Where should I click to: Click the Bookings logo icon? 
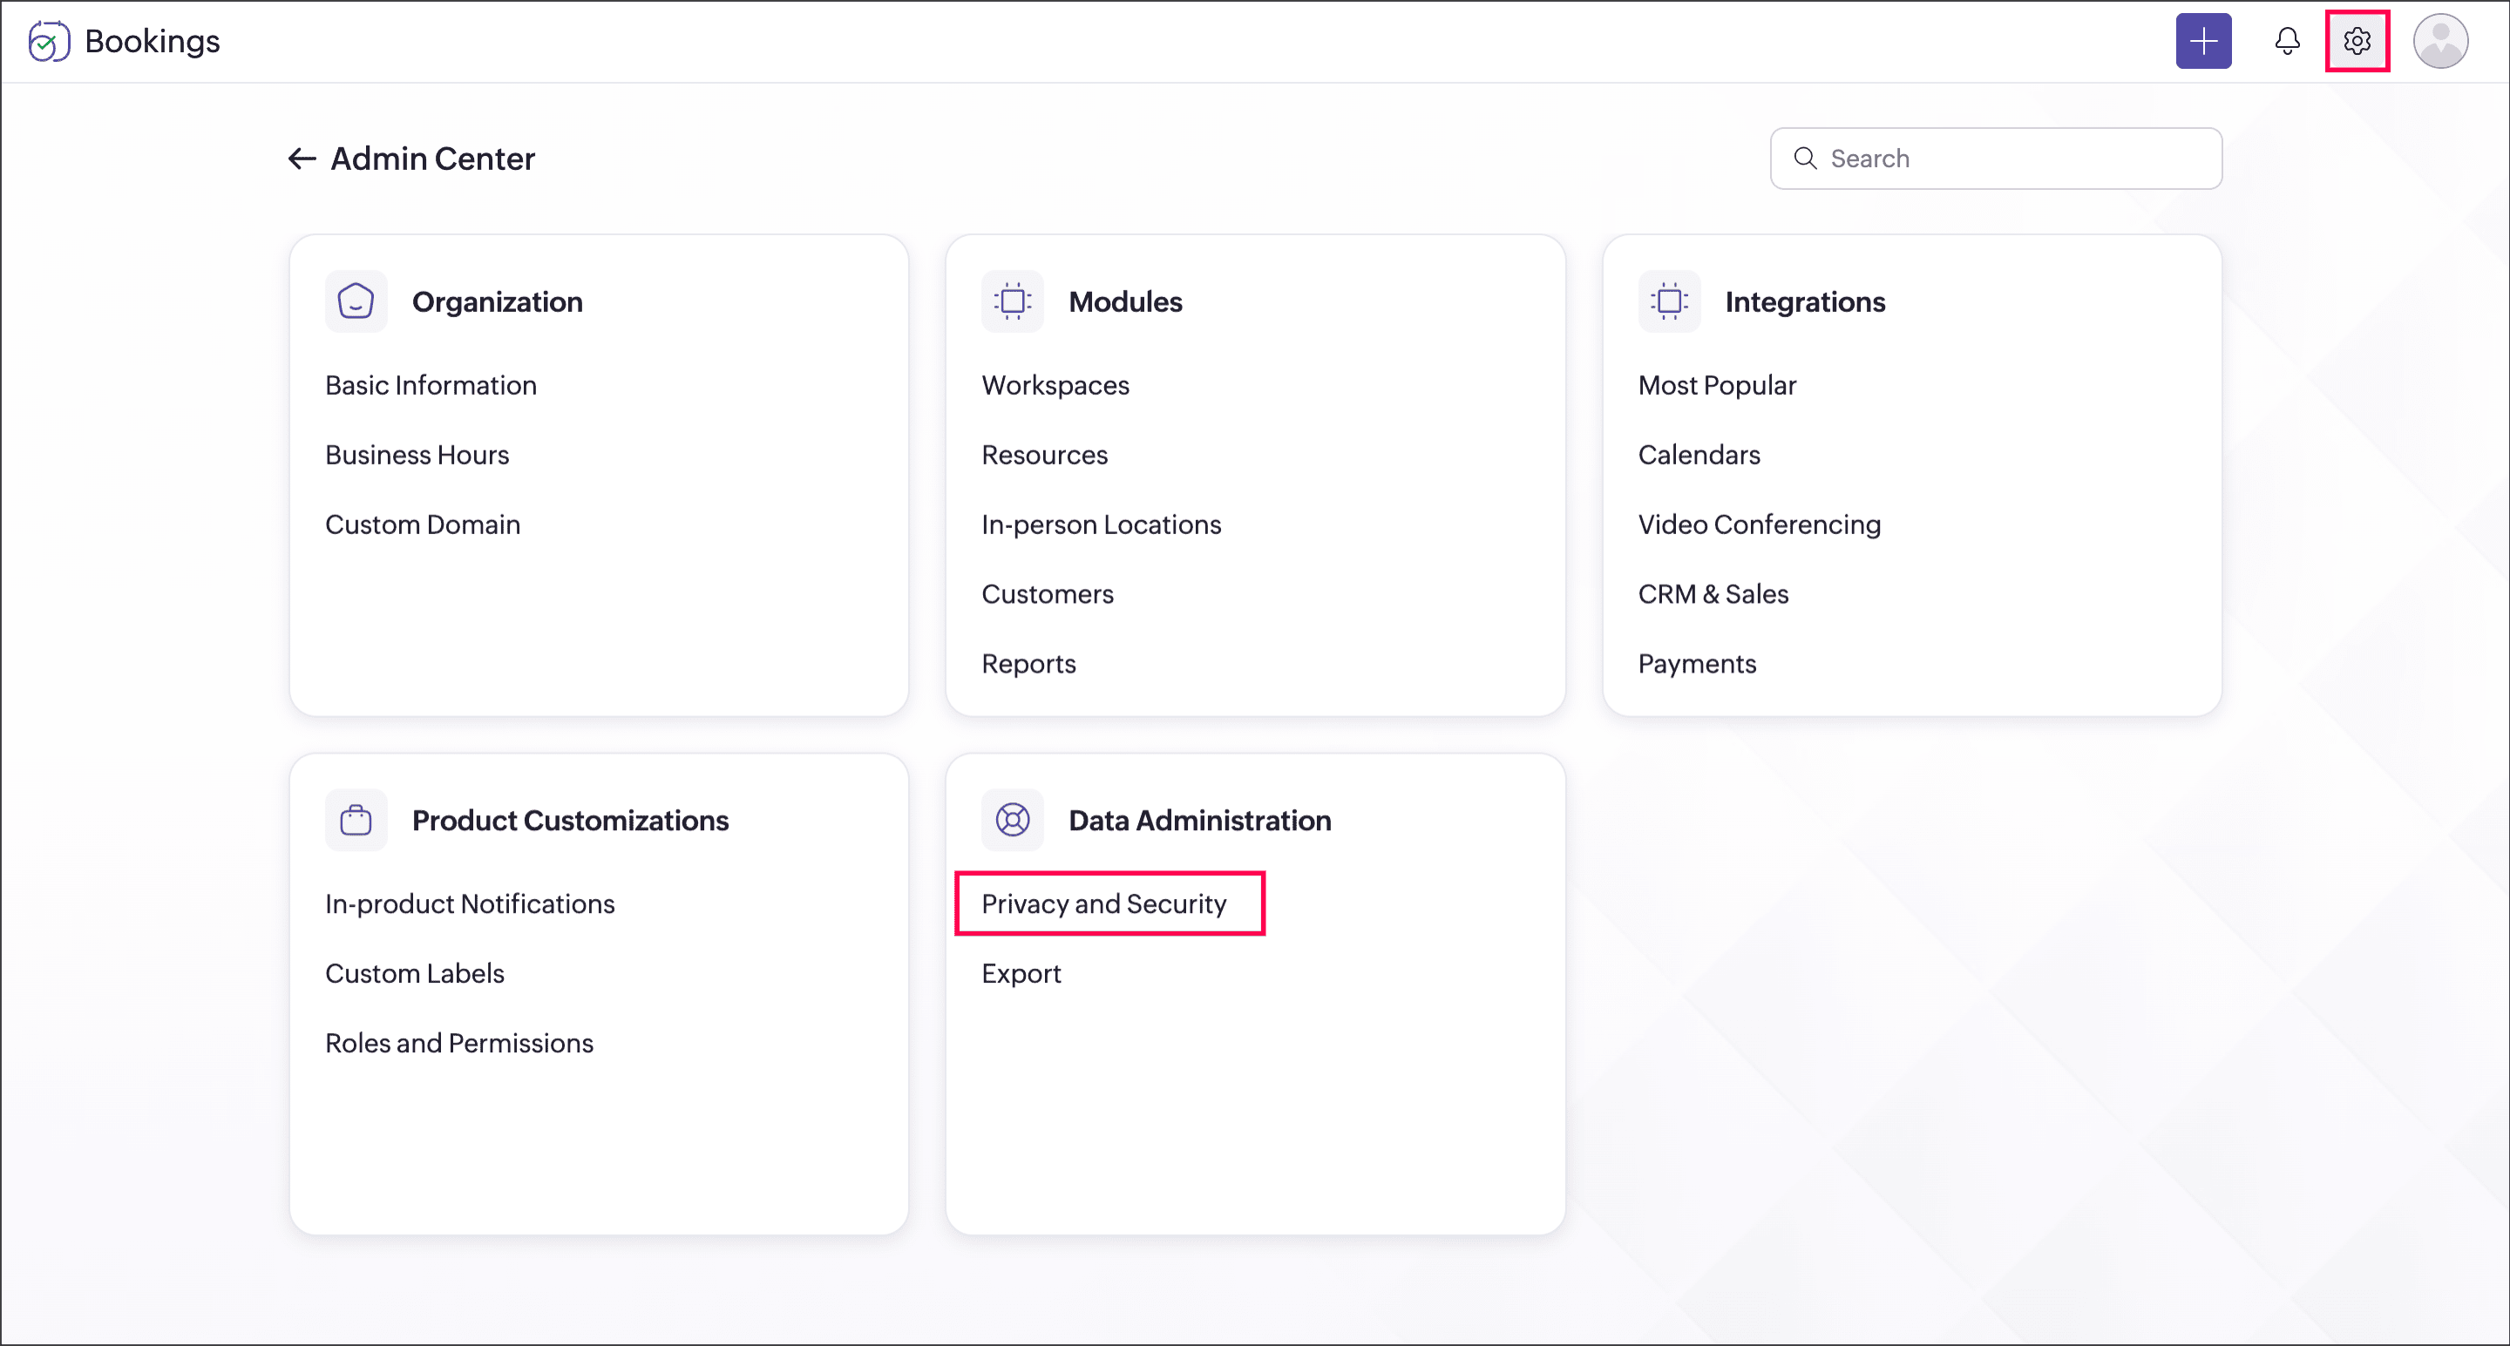pyautogui.click(x=49, y=41)
